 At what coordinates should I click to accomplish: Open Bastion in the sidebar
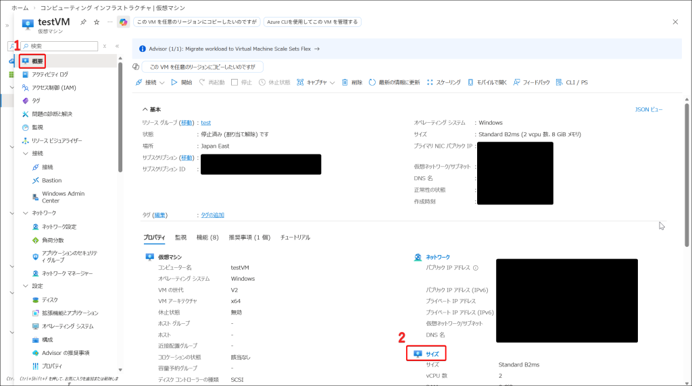pos(51,180)
